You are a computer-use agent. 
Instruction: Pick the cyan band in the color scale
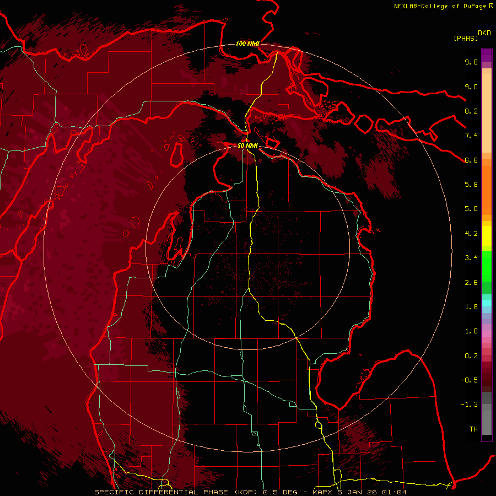click(x=487, y=303)
